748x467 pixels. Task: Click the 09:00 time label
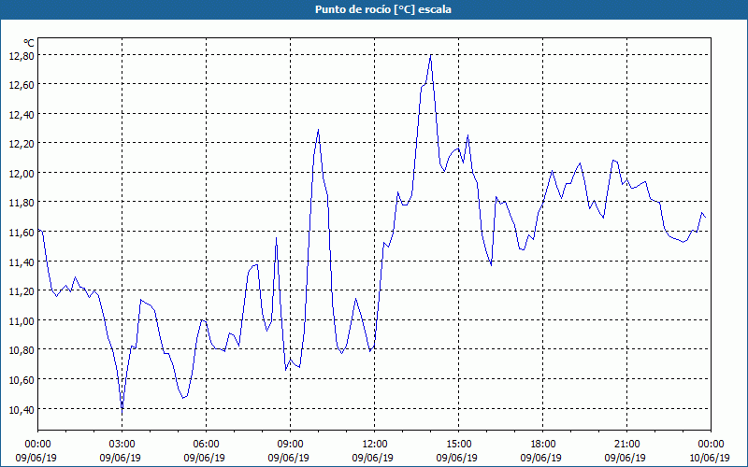click(x=290, y=445)
